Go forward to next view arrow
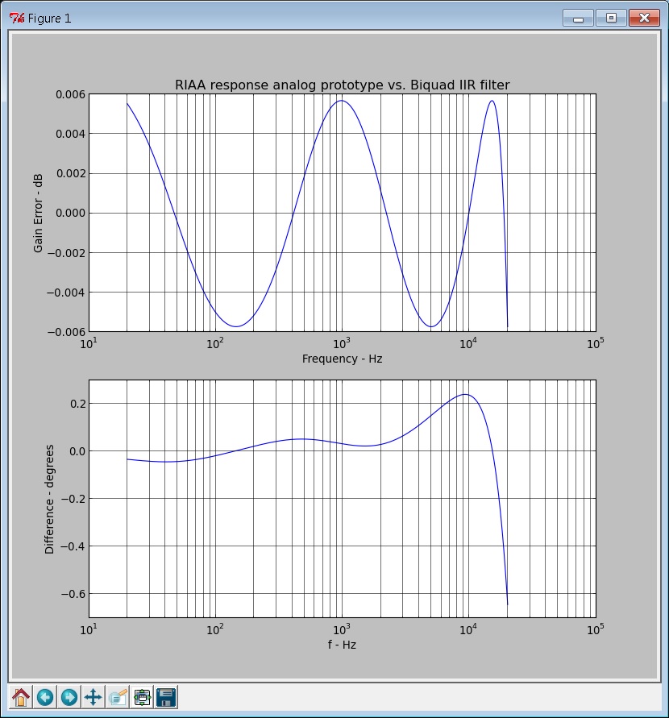The height and width of the screenshot is (718, 669). (x=69, y=697)
